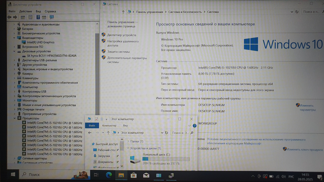
Task: Expand the Мониторы node
Action: tap(15, 101)
